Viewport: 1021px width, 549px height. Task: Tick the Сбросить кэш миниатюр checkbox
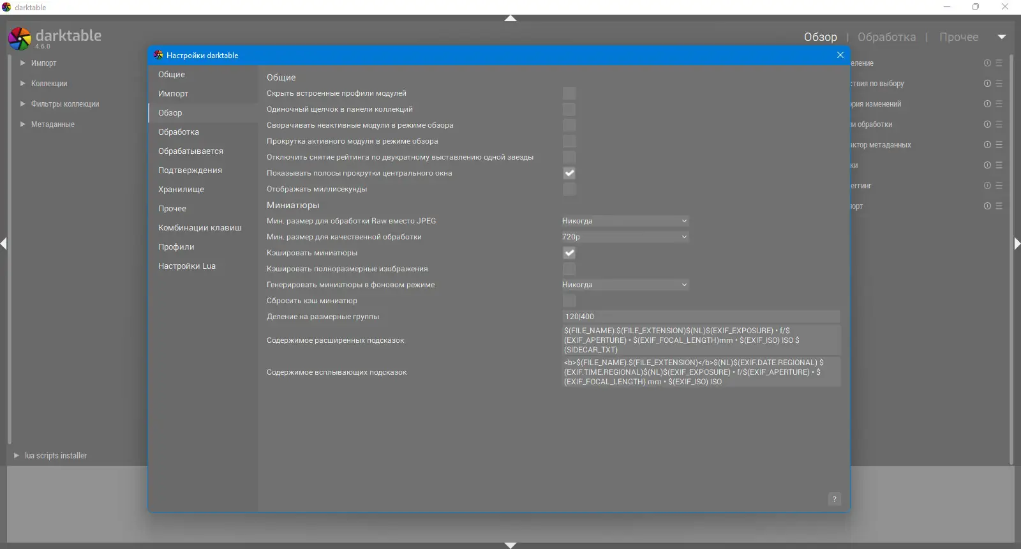pyautogui.click(x=569, y=301)
